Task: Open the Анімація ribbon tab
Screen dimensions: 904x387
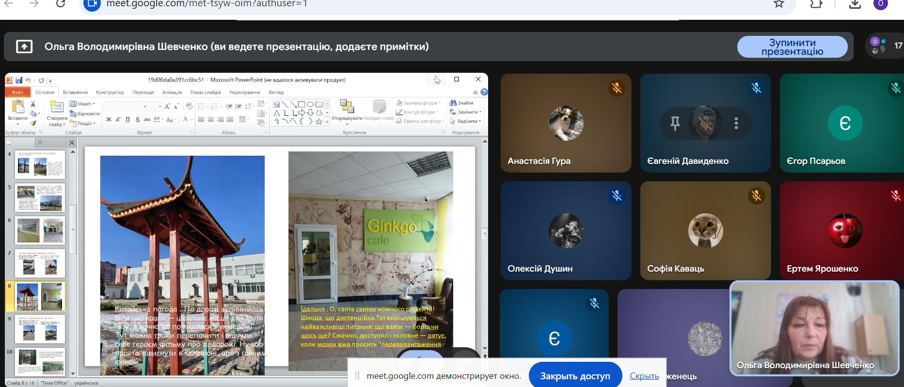Action: [172, 92]
